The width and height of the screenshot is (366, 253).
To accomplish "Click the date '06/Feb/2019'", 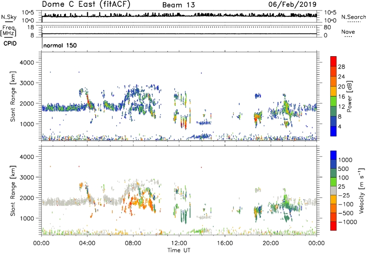I will [x=292, y=5].
